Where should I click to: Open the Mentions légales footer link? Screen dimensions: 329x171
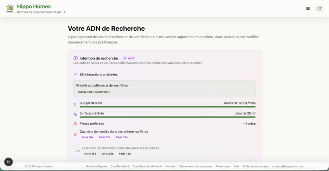(96, 167)
